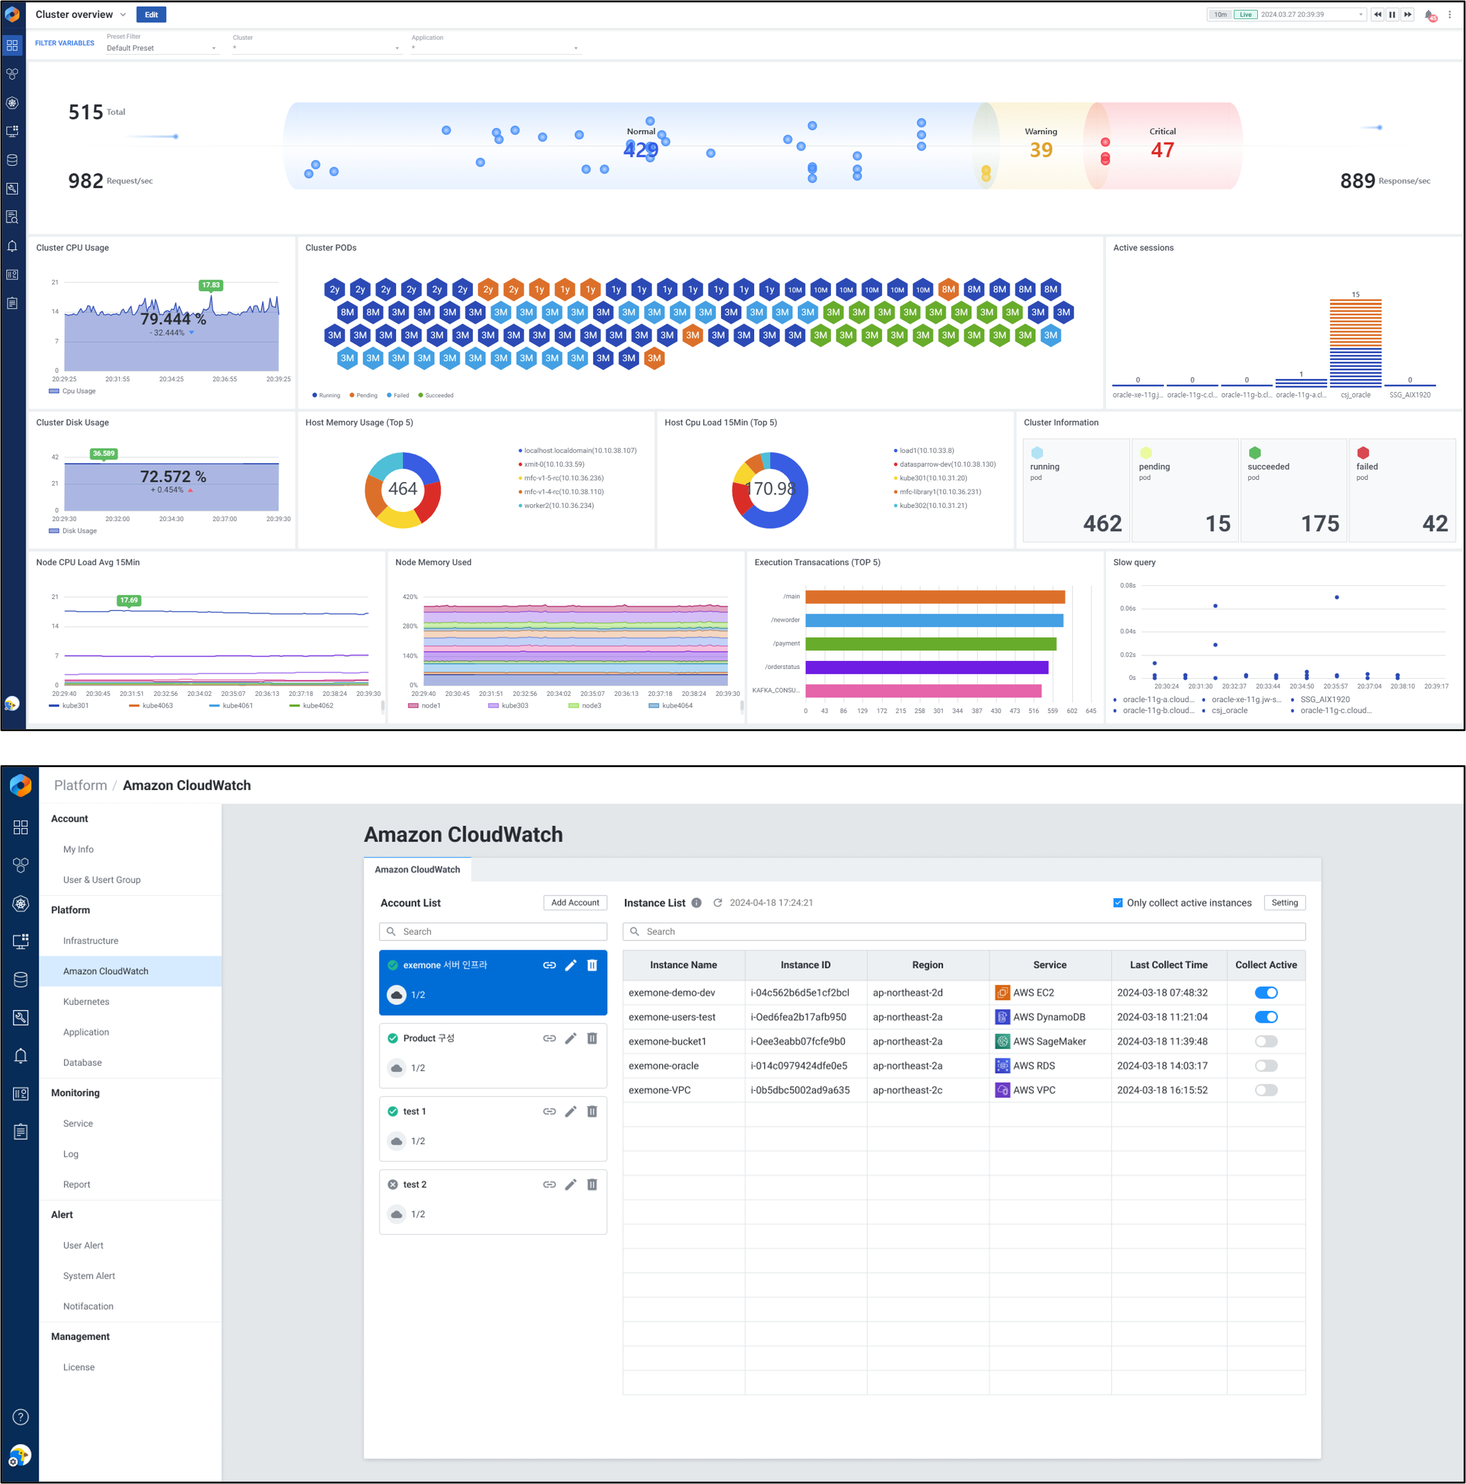Enable Collect Active for exemone-oracle
Viewport: 1466px width, 1484px height.
click(1266, 1066)
